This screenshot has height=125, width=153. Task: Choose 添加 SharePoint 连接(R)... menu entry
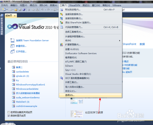[90, 23]
